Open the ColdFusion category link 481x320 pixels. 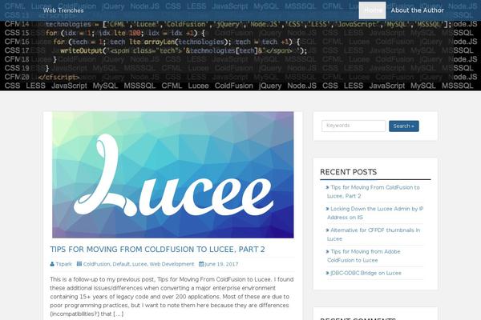coord(96,264)
